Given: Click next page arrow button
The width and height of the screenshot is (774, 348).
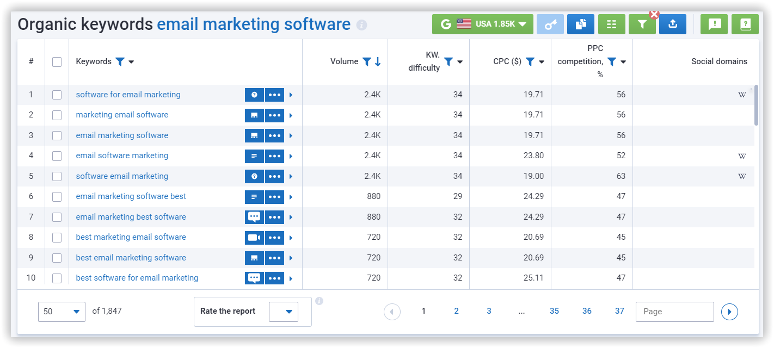Looking at the screenshot, I should click(729, 312).
